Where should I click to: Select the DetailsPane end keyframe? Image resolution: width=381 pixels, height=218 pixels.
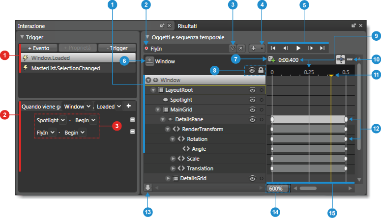click(x=346, y=119)
